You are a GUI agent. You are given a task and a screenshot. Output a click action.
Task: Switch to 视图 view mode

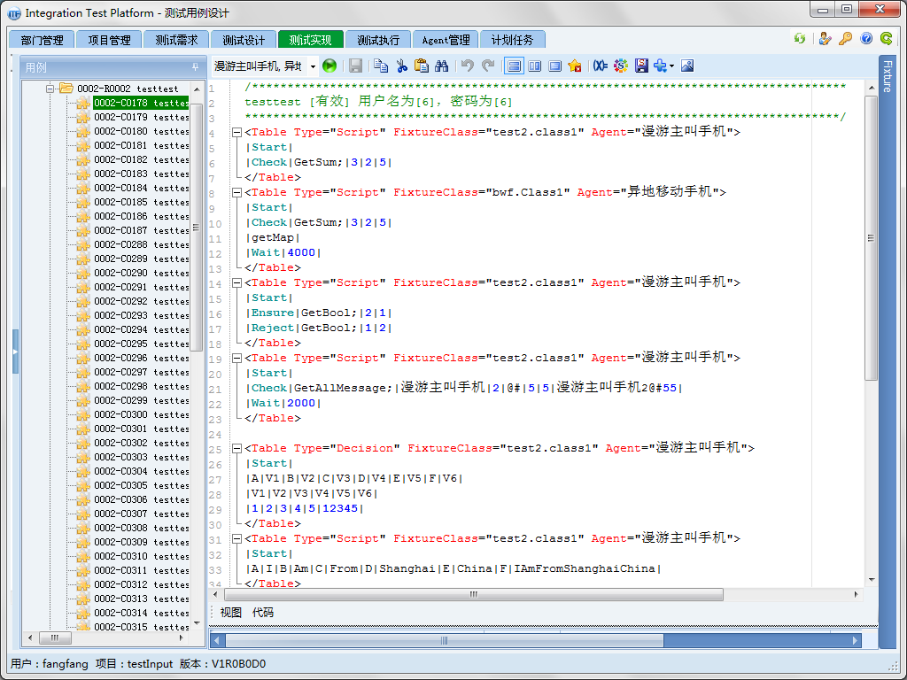coord(230,613)
